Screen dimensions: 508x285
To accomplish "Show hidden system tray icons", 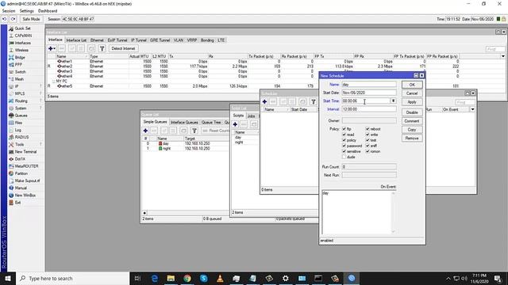I will [448, 278].
